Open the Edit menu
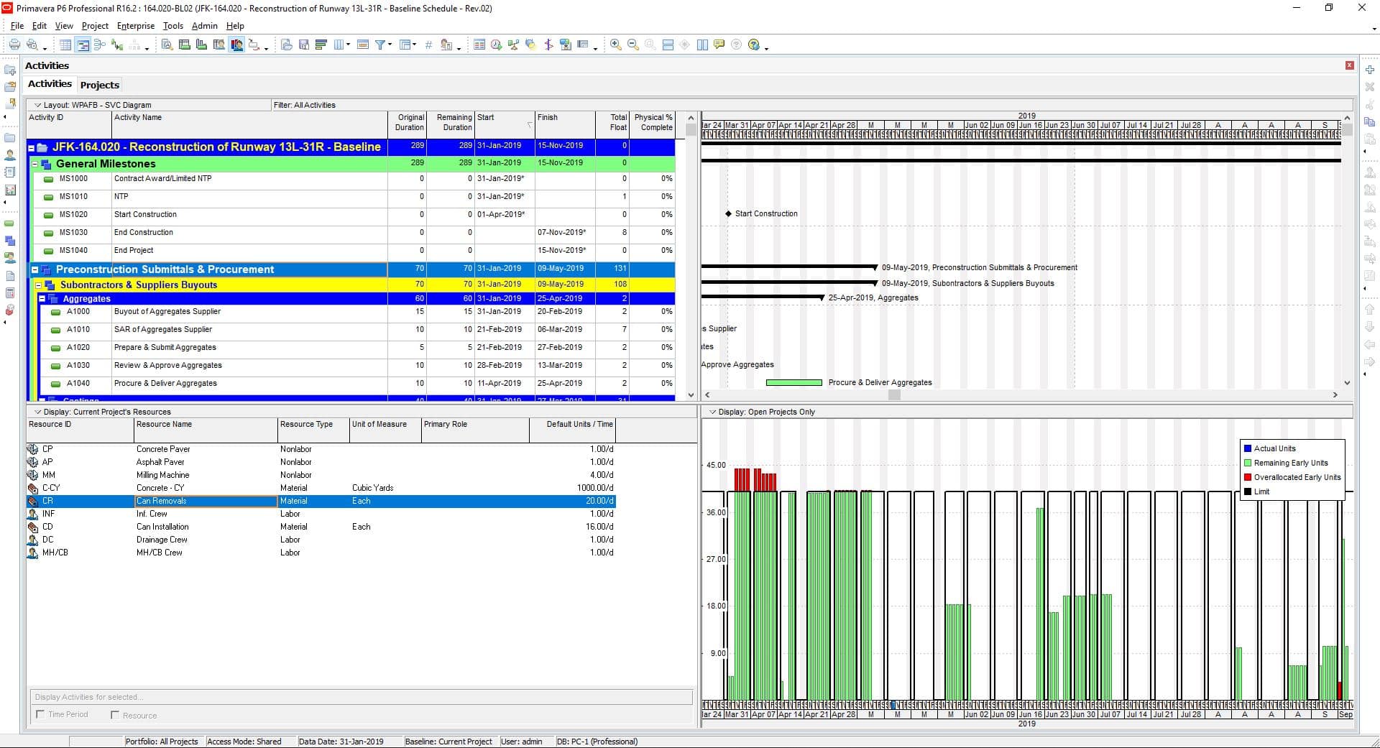Screen dimensions: 1380x748 click(40, 26)
